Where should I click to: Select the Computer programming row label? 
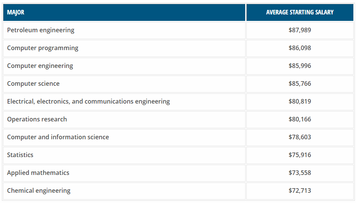43,48
